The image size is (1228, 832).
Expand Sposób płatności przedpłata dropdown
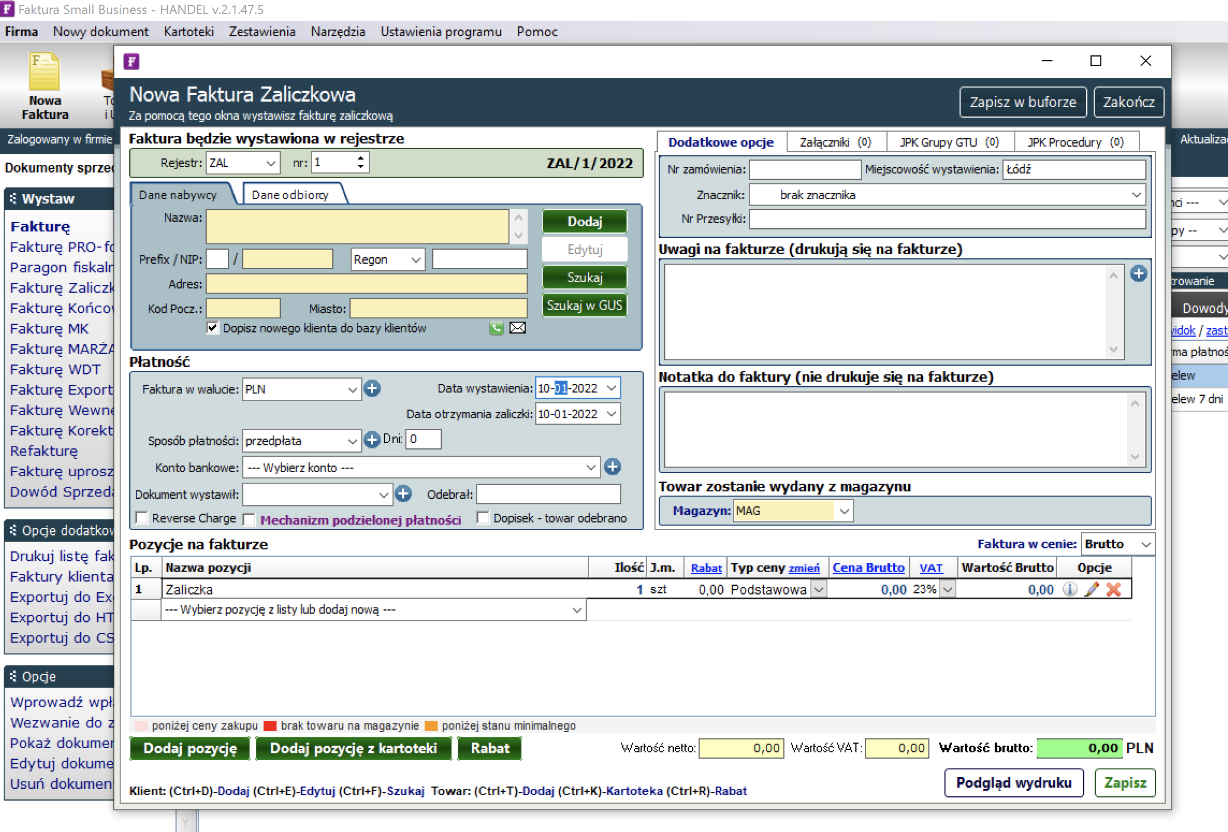click(353, 441)
